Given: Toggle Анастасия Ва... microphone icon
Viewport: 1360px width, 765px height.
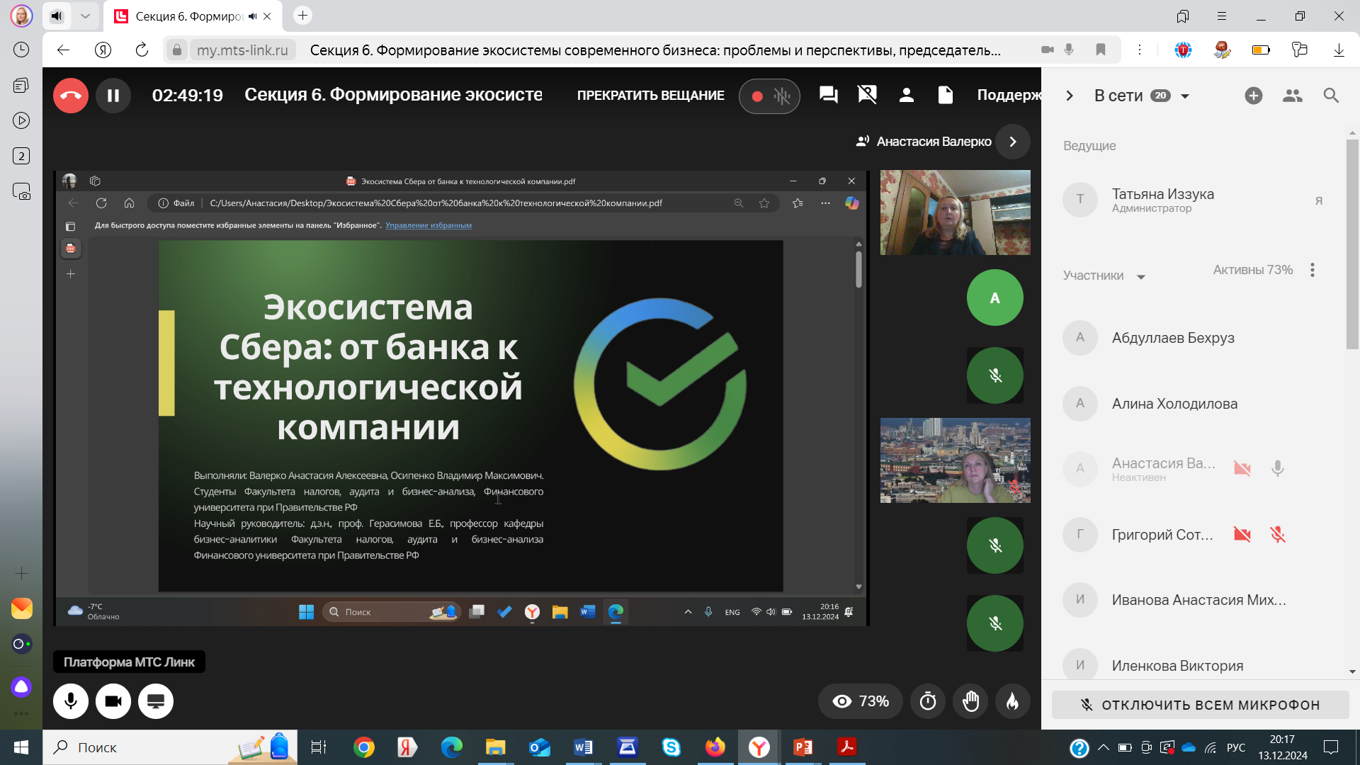Looking at the screenshot, I should point(1278,468).
